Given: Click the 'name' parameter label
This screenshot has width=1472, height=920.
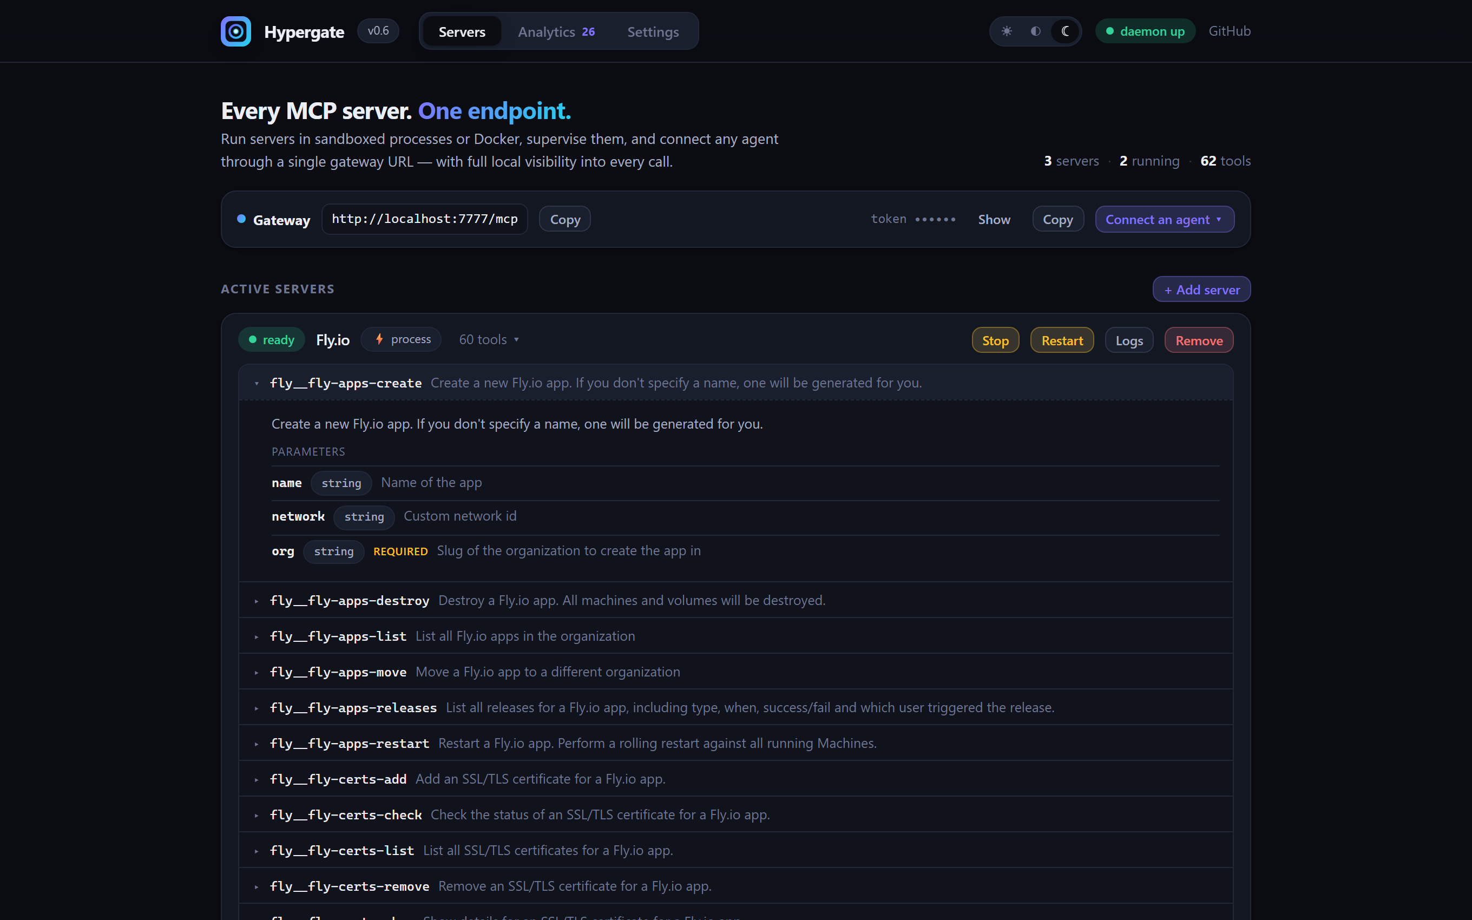Looking at the screenshot, I should (x=286, y=483).
